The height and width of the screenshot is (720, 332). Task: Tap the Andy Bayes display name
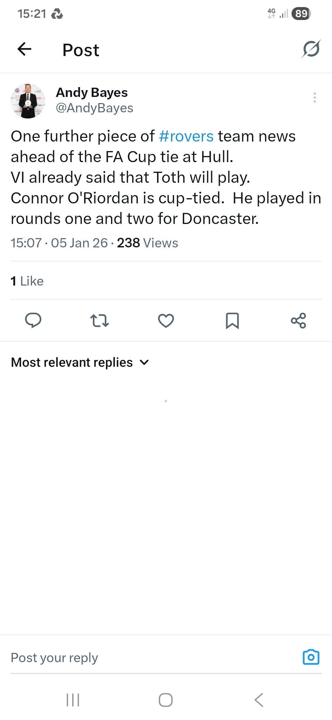pyautogui.click(x=92, y=93)
